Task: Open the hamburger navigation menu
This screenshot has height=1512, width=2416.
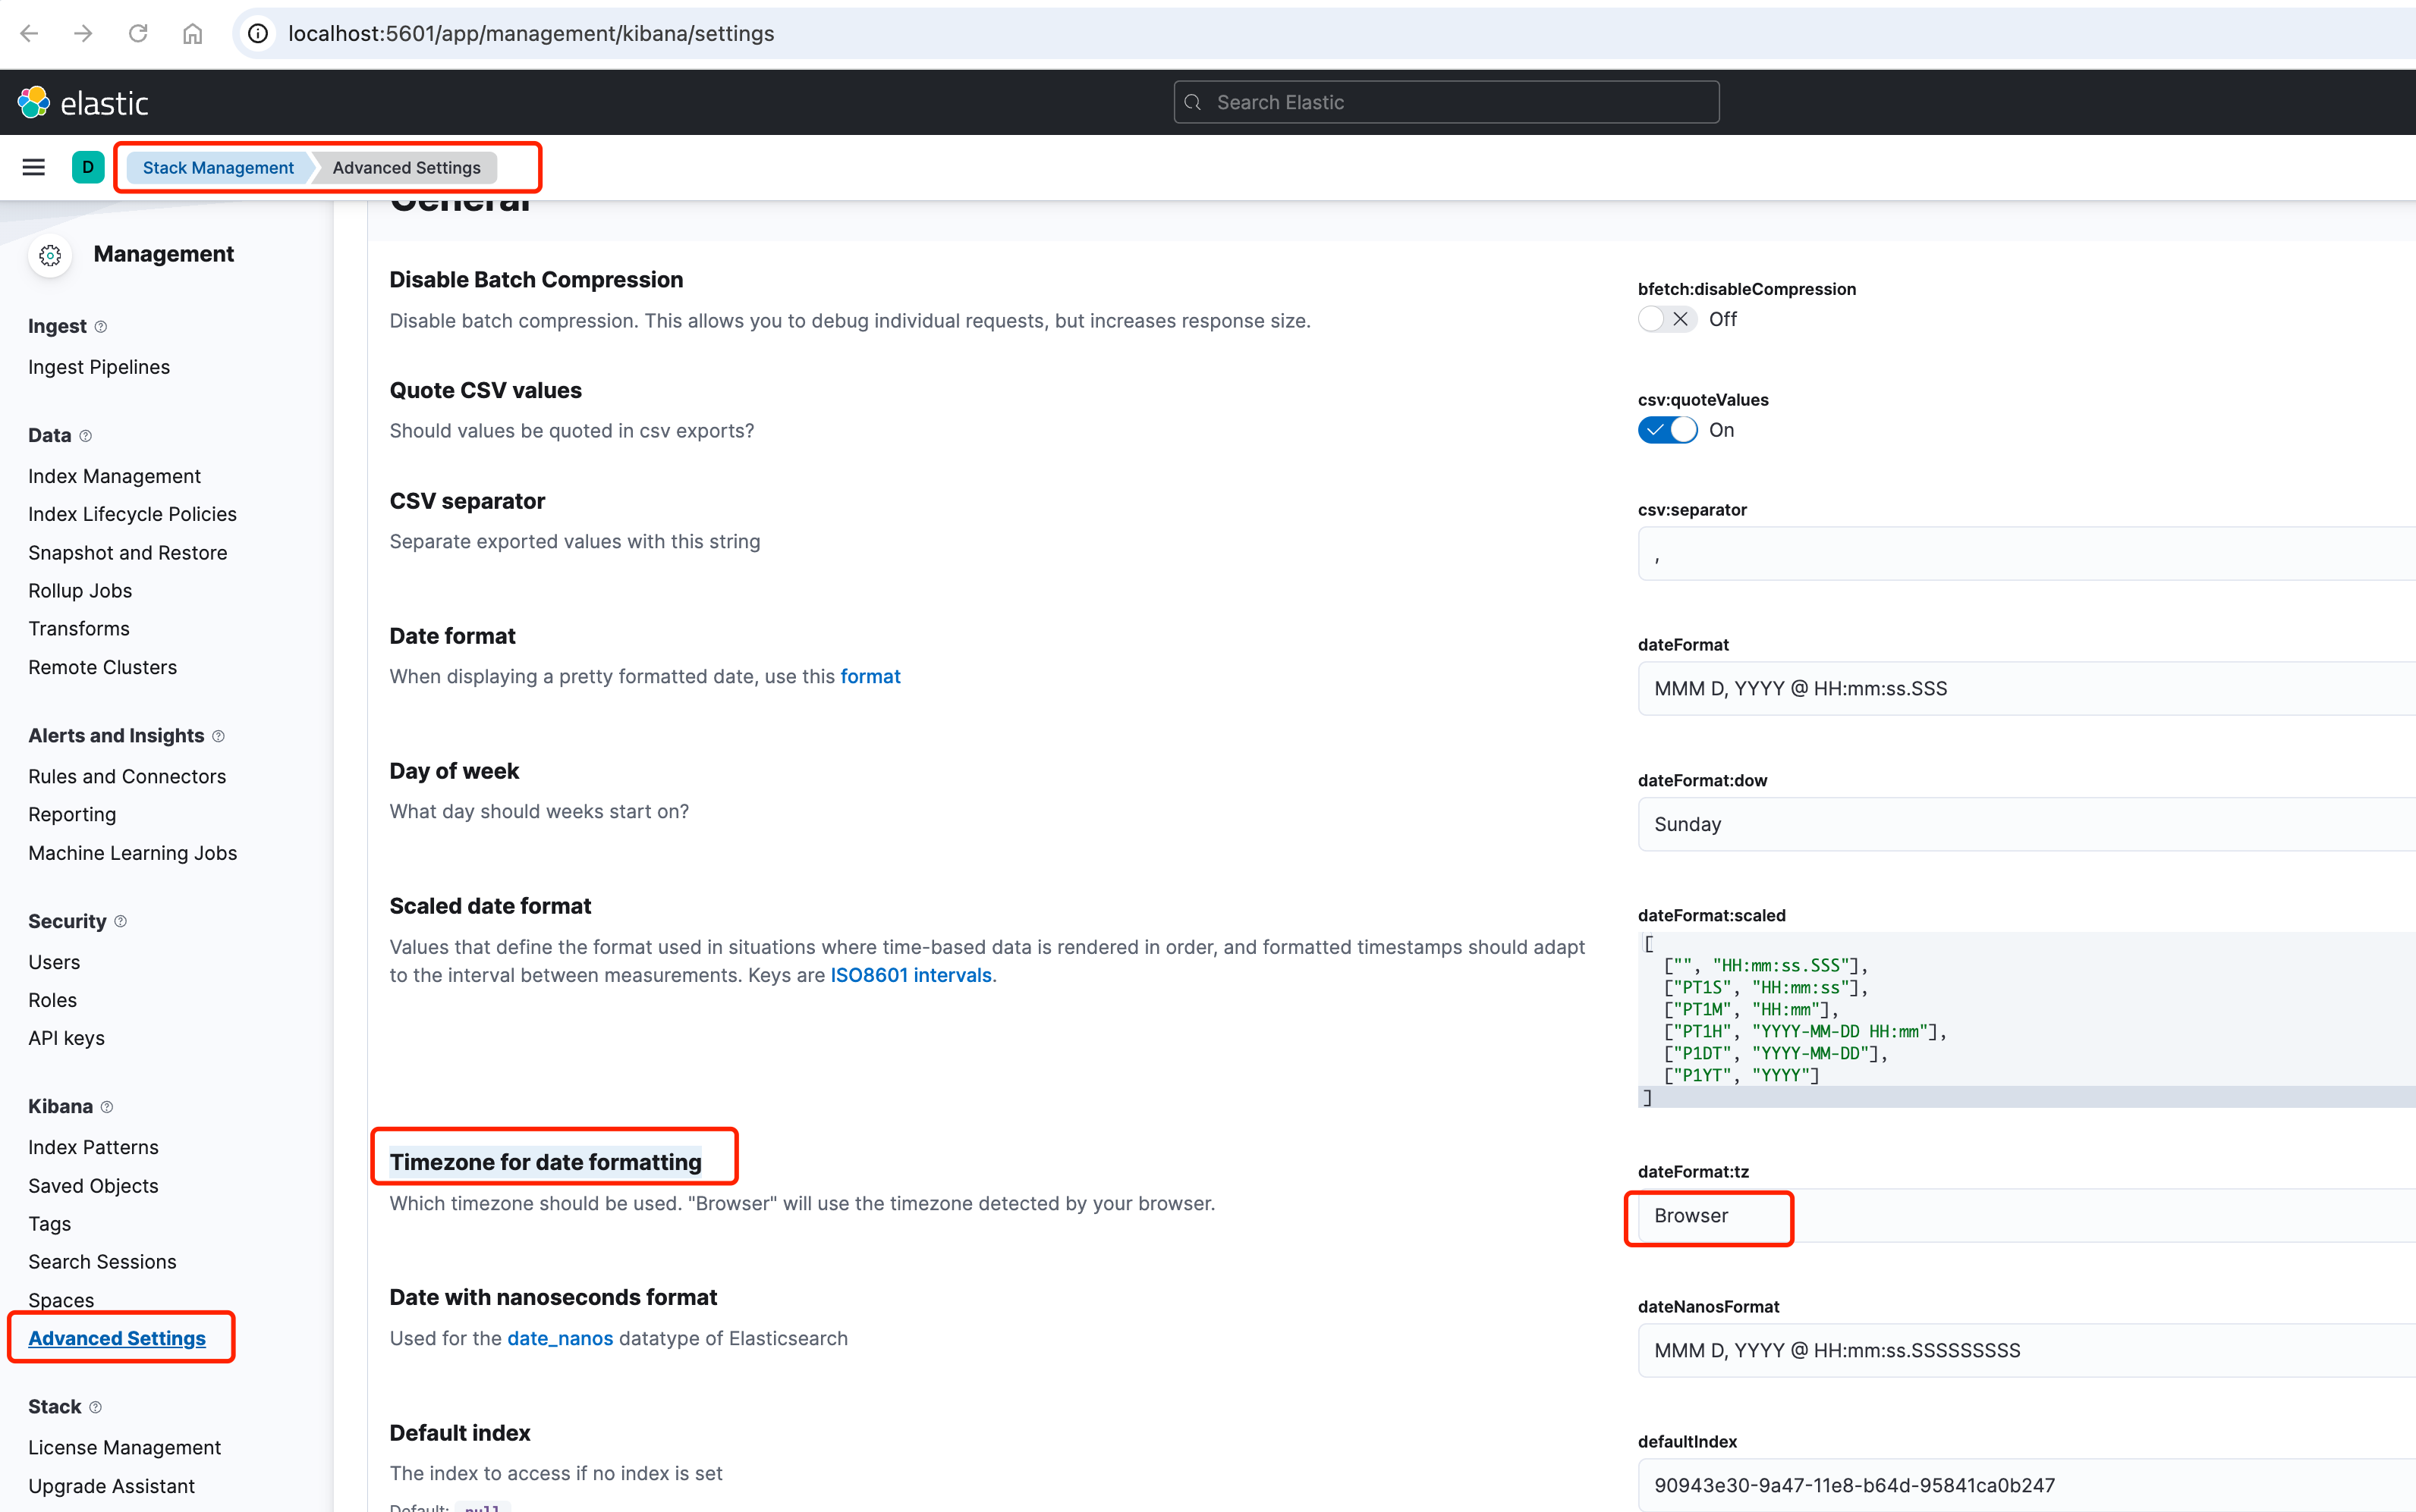Action: (33, 167)
